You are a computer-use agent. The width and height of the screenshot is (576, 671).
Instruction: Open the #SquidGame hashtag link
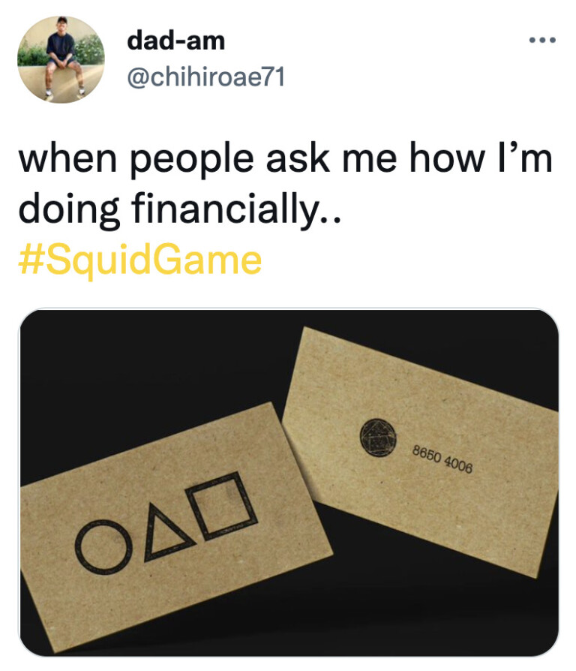(x=139, y=260)
